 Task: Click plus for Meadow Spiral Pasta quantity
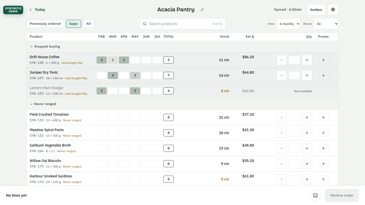click(x=307, y=133)
